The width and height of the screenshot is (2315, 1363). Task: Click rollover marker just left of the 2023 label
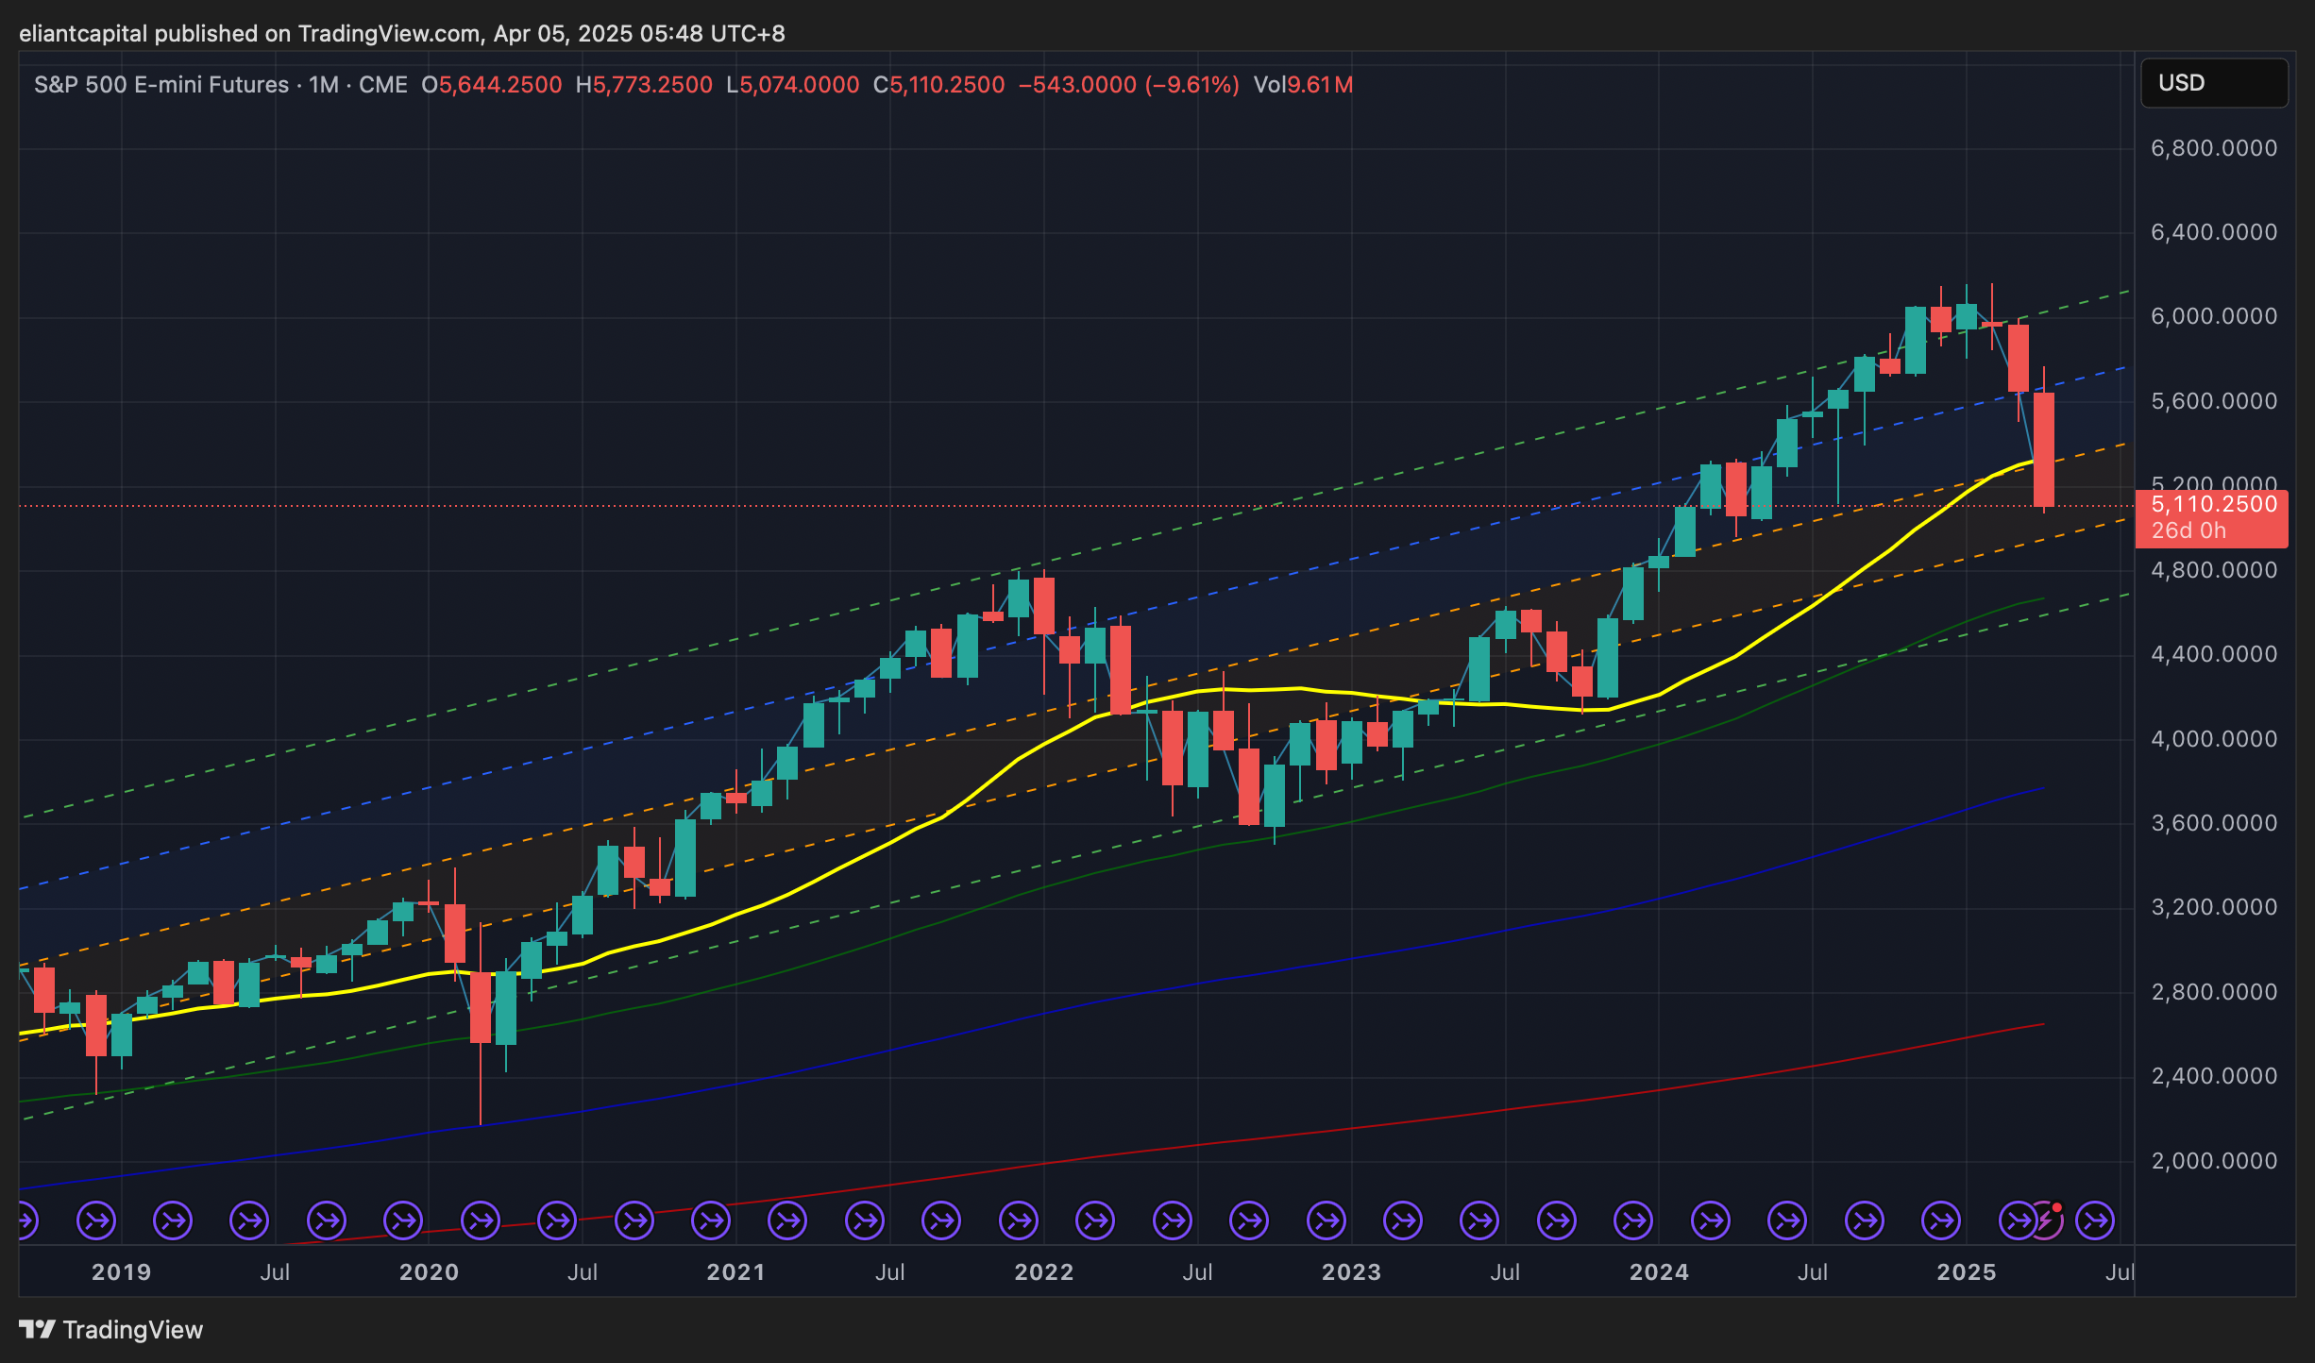pyautogui.click(x=1326, y=1220)
